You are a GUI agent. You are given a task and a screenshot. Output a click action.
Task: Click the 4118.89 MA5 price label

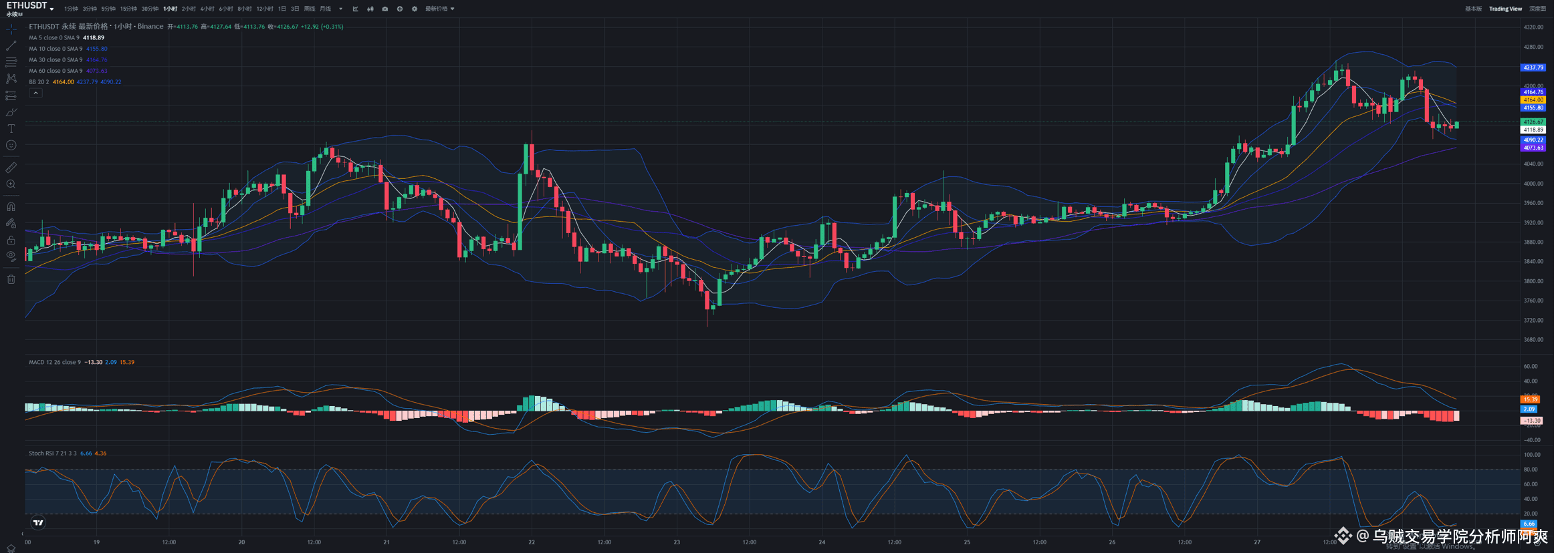[1533, 130]
